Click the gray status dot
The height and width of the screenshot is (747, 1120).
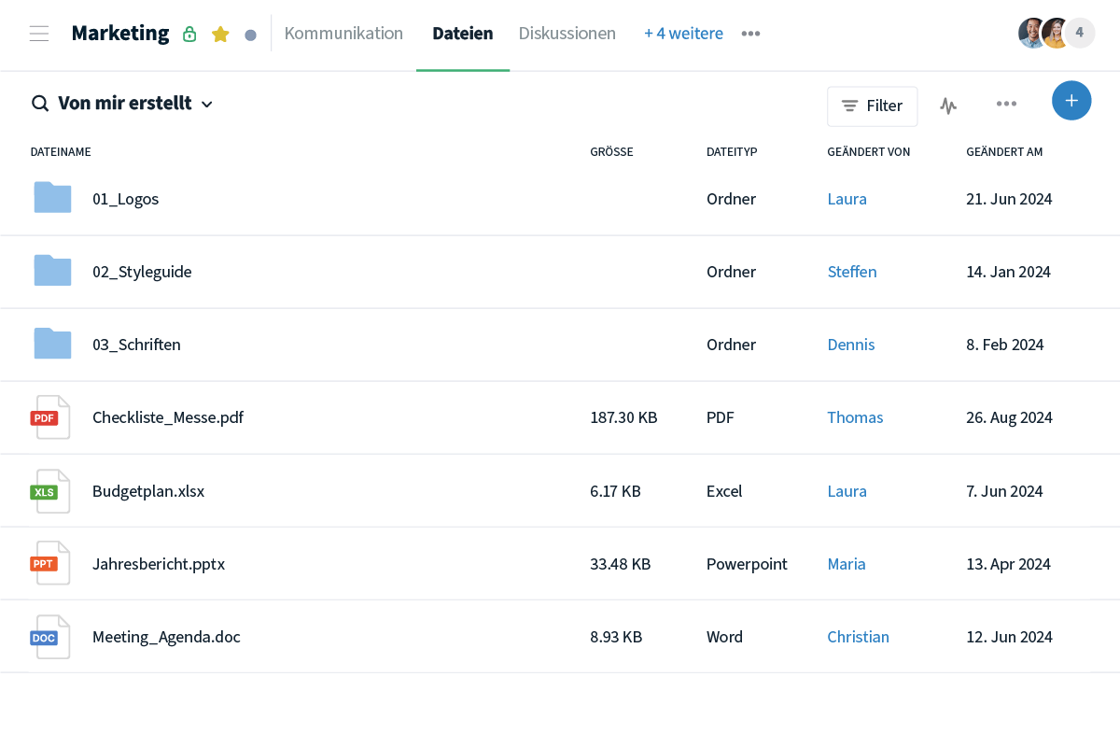click(x=250, y=35)
